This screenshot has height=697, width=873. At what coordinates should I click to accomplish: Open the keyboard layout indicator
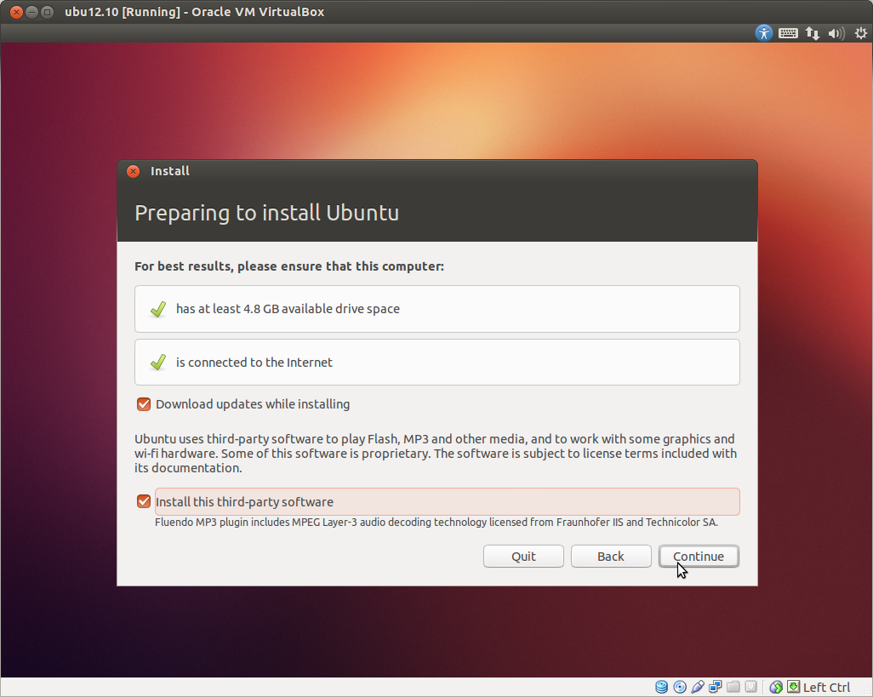pyautogui.click(x=788, y=33)
